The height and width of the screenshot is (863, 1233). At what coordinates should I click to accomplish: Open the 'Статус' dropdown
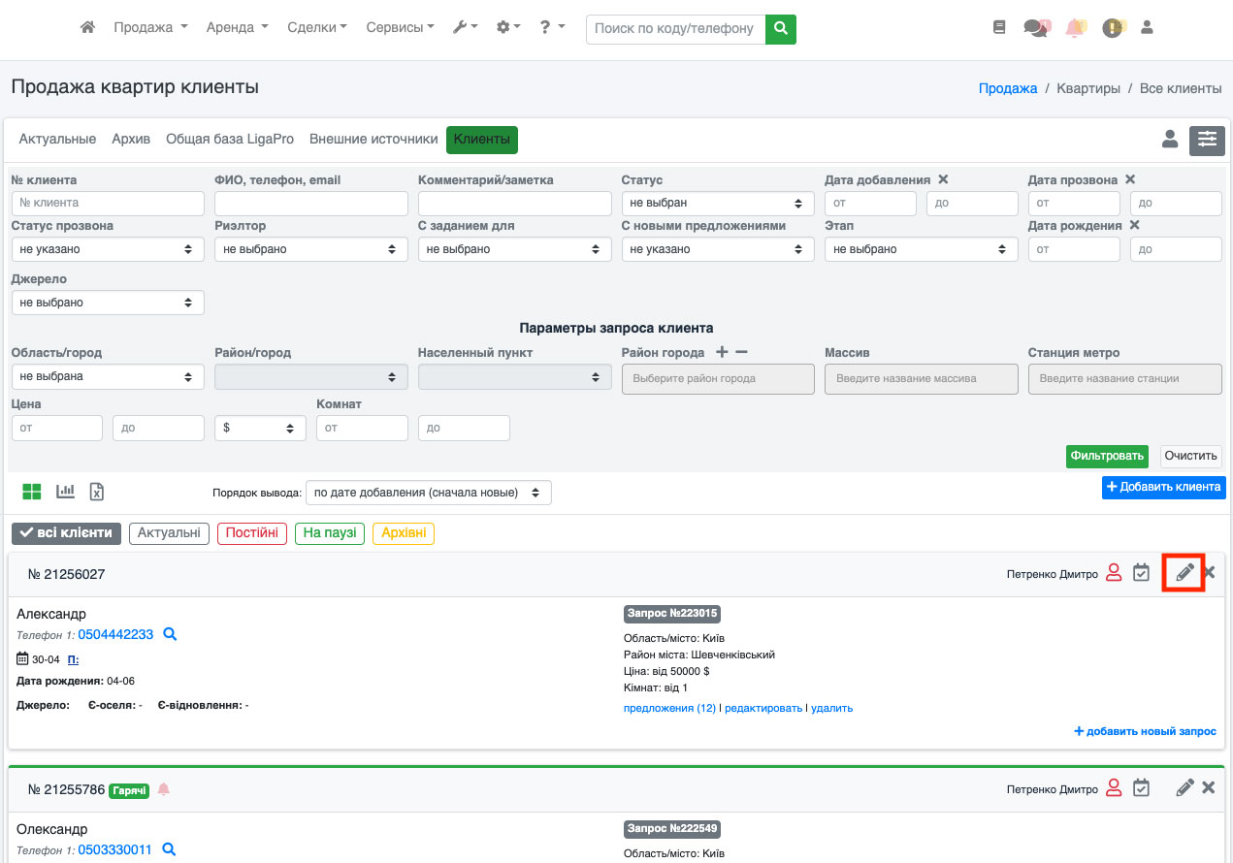pyautogui.click(x=717, y=204)
